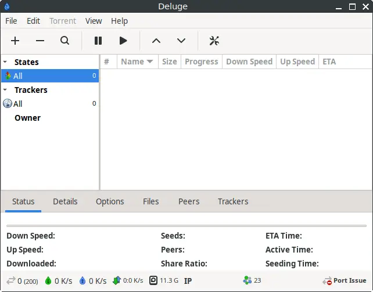Viewport: 373px width, 292px height.
Task: Click the Port Issue status indicator
Action: pyautogui.click(x=345, y=280)
